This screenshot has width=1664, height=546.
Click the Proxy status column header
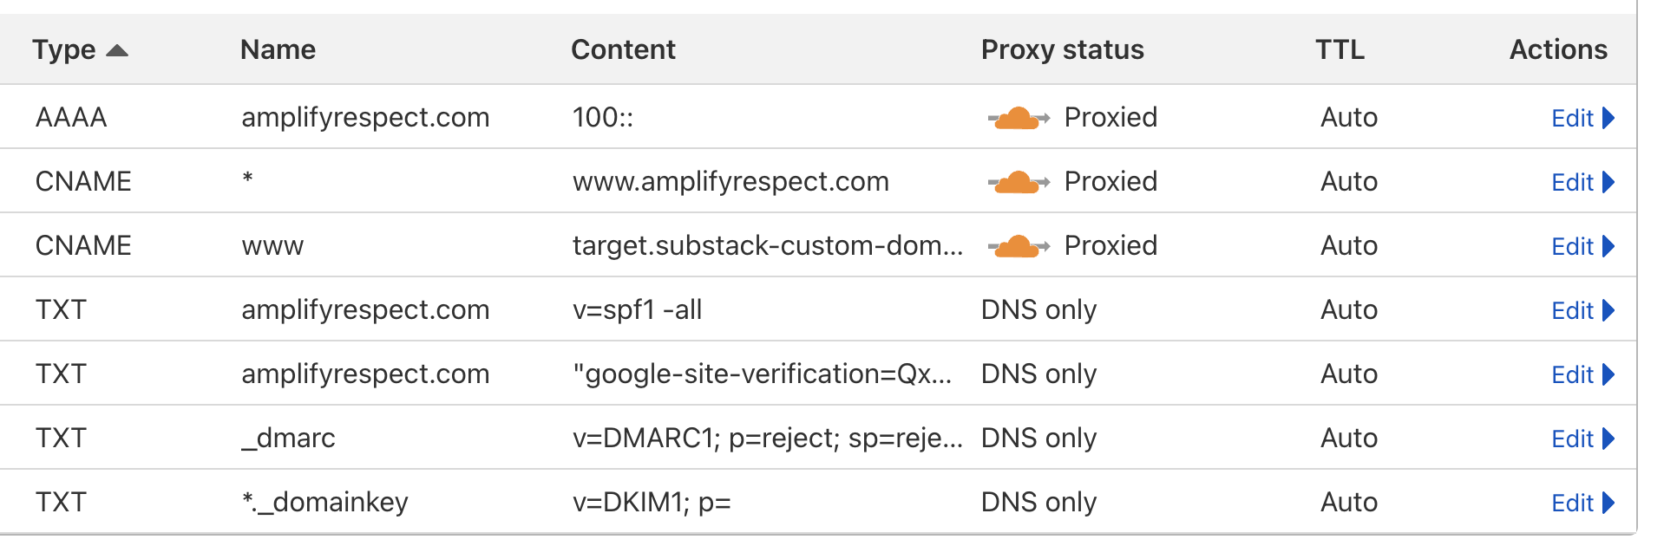(1062, 49)
